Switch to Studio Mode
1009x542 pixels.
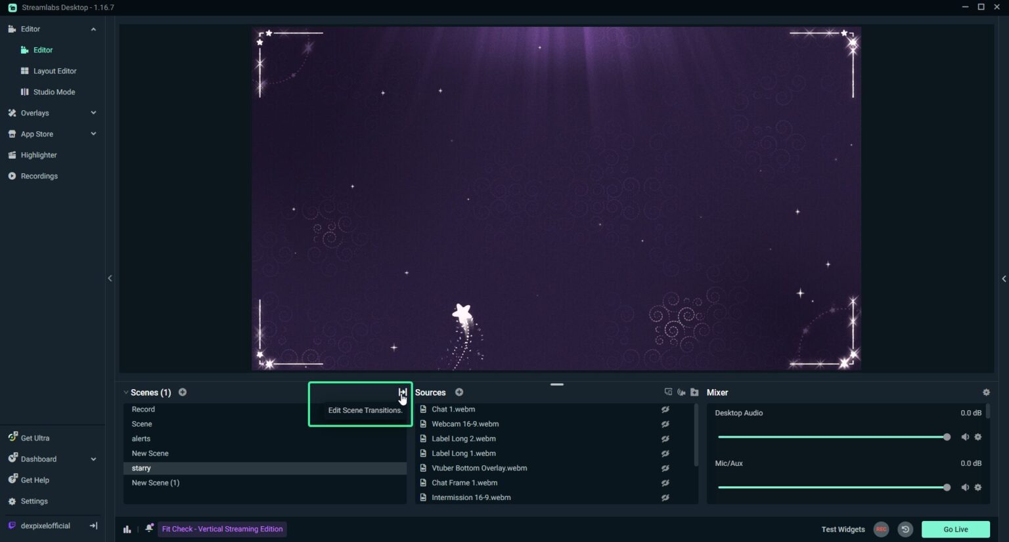pyautogui.click(x=53, y=92)
